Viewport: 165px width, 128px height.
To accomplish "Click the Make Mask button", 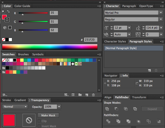I will [48, 115].
